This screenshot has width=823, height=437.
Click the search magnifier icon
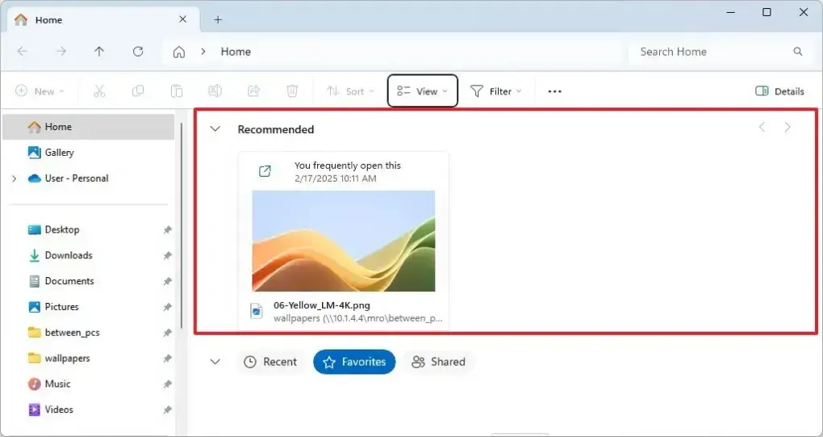tap(798, 52)
